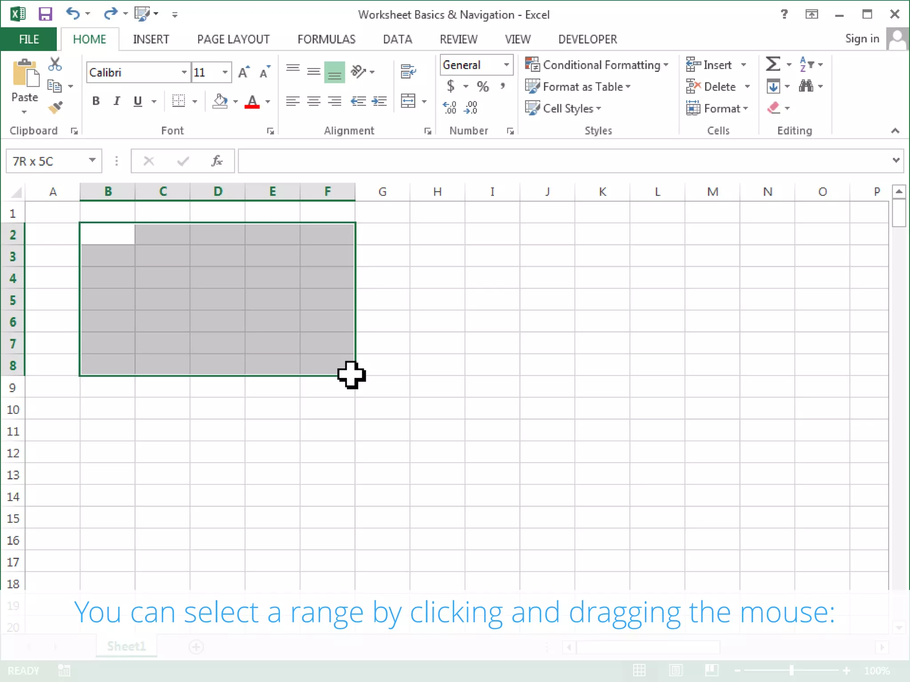
Task: Increase decimal places
Action: click(450, 107)
